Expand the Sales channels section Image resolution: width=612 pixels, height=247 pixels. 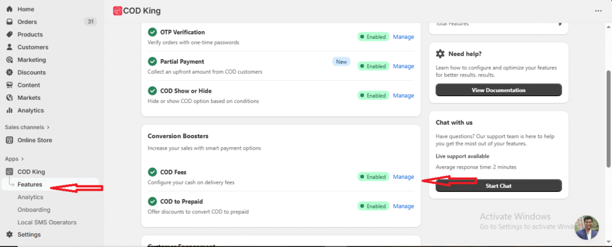pos(48,127)
